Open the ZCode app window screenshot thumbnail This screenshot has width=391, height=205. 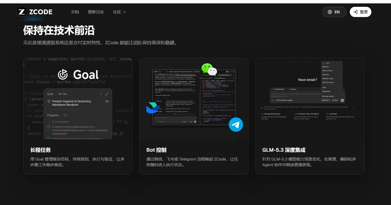(x=194, y=97)
